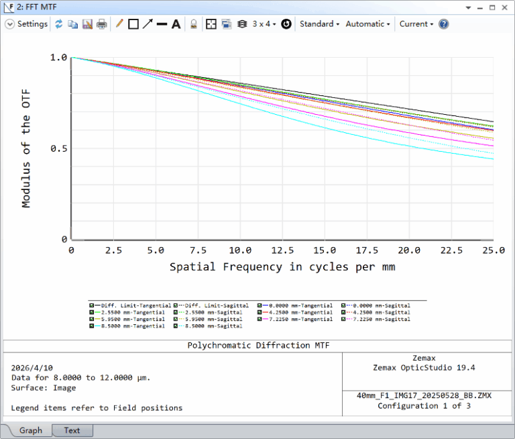
Task: Toggle 0.0000 mm-Sagittal legend checkbox
Action: pyautogui.click(x=343, y=305)
